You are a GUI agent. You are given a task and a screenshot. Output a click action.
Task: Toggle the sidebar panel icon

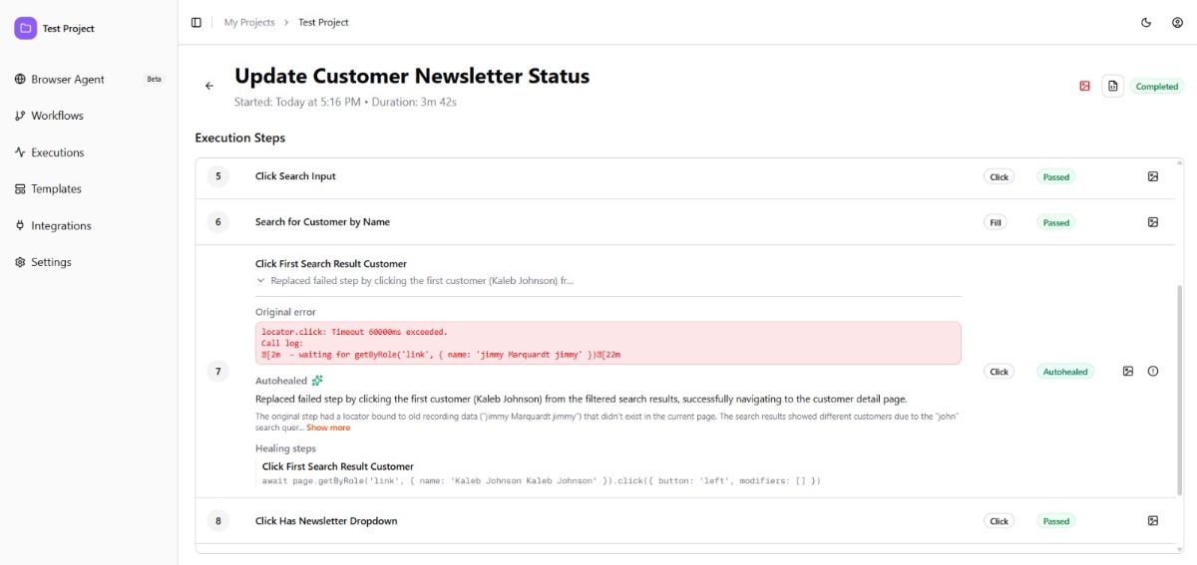point(196,22)
